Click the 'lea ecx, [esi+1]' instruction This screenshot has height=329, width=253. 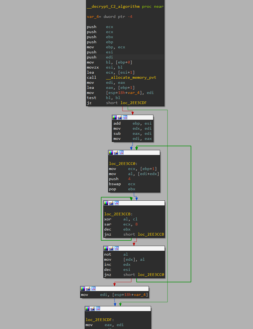tap(111, 72)
